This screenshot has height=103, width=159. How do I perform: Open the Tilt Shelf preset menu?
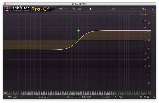point(111,9)
